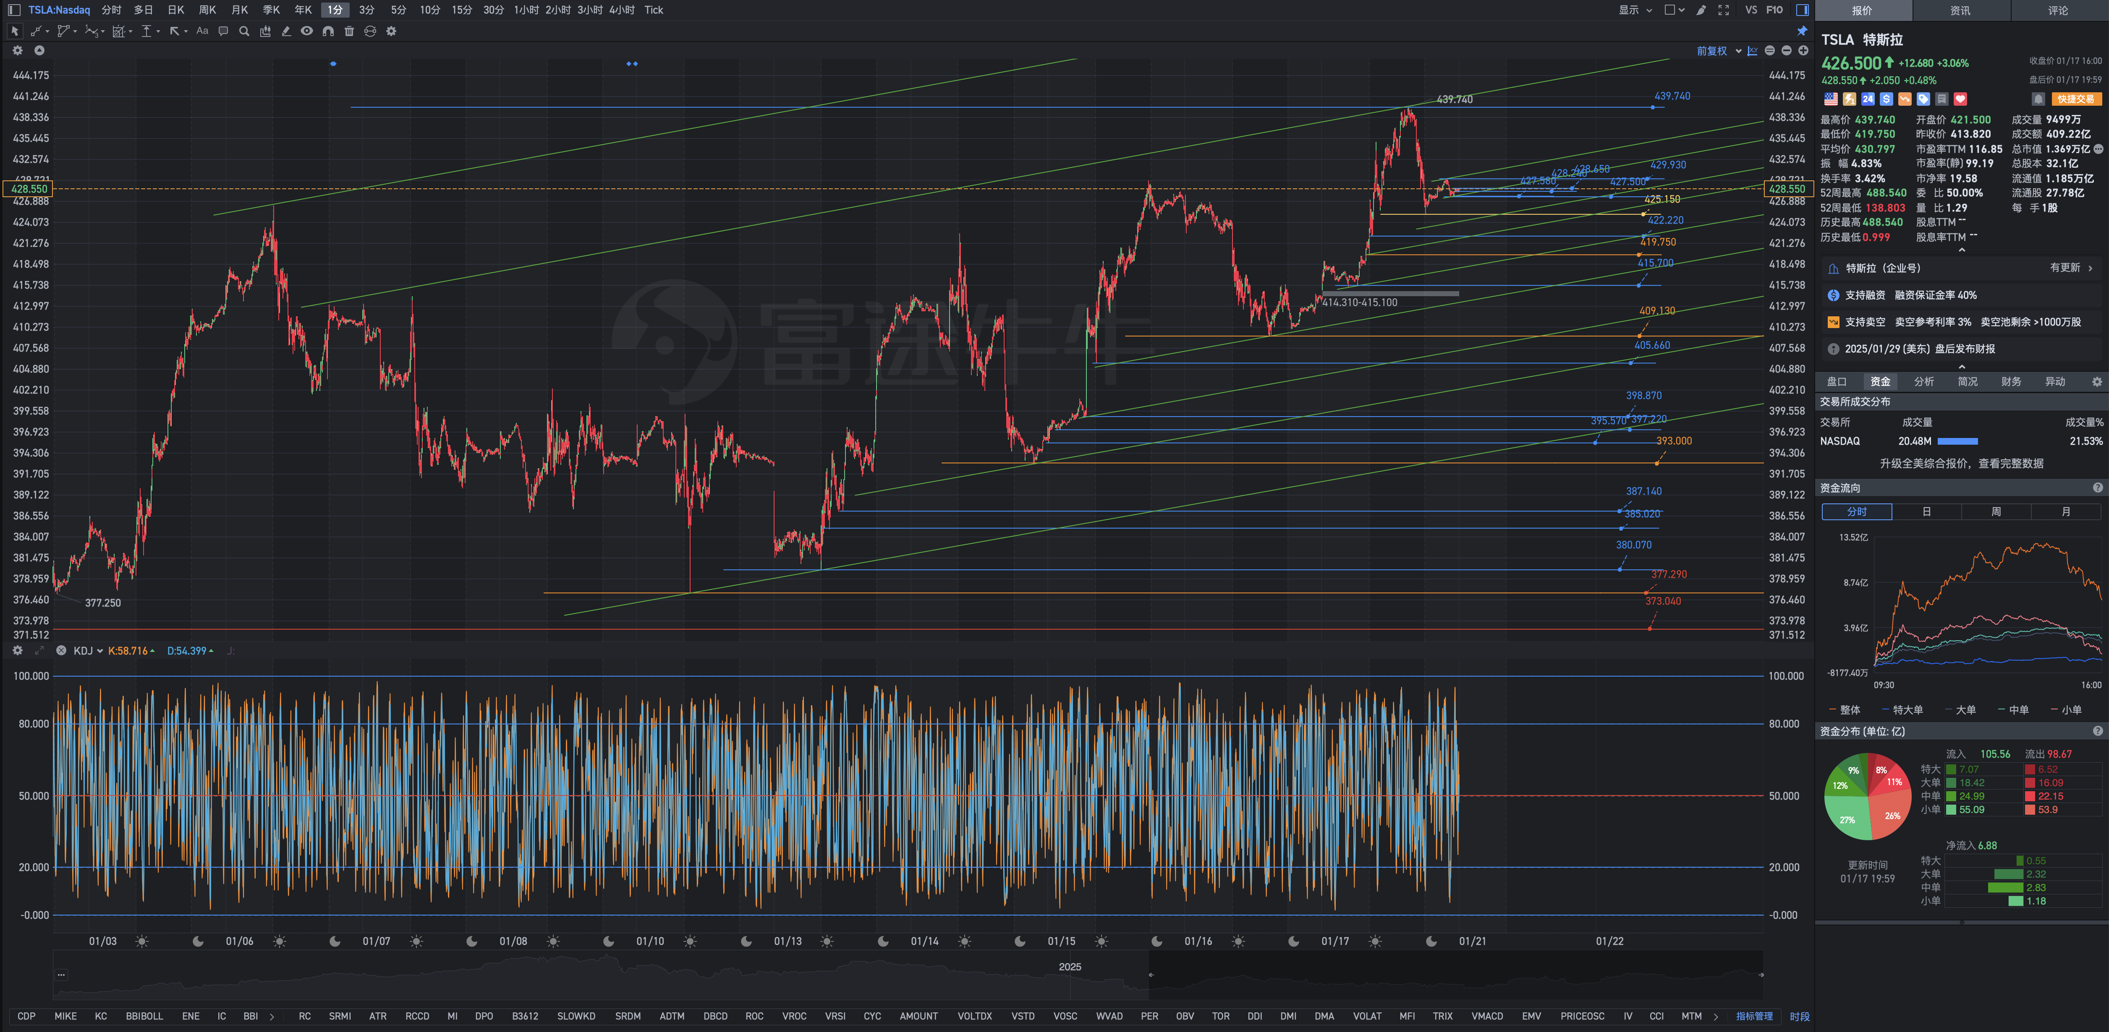The height and width of the screenshot is (1032, 2109).
Task: Expand more main indicators chevron after BBI
Action: pos(272,1016)
